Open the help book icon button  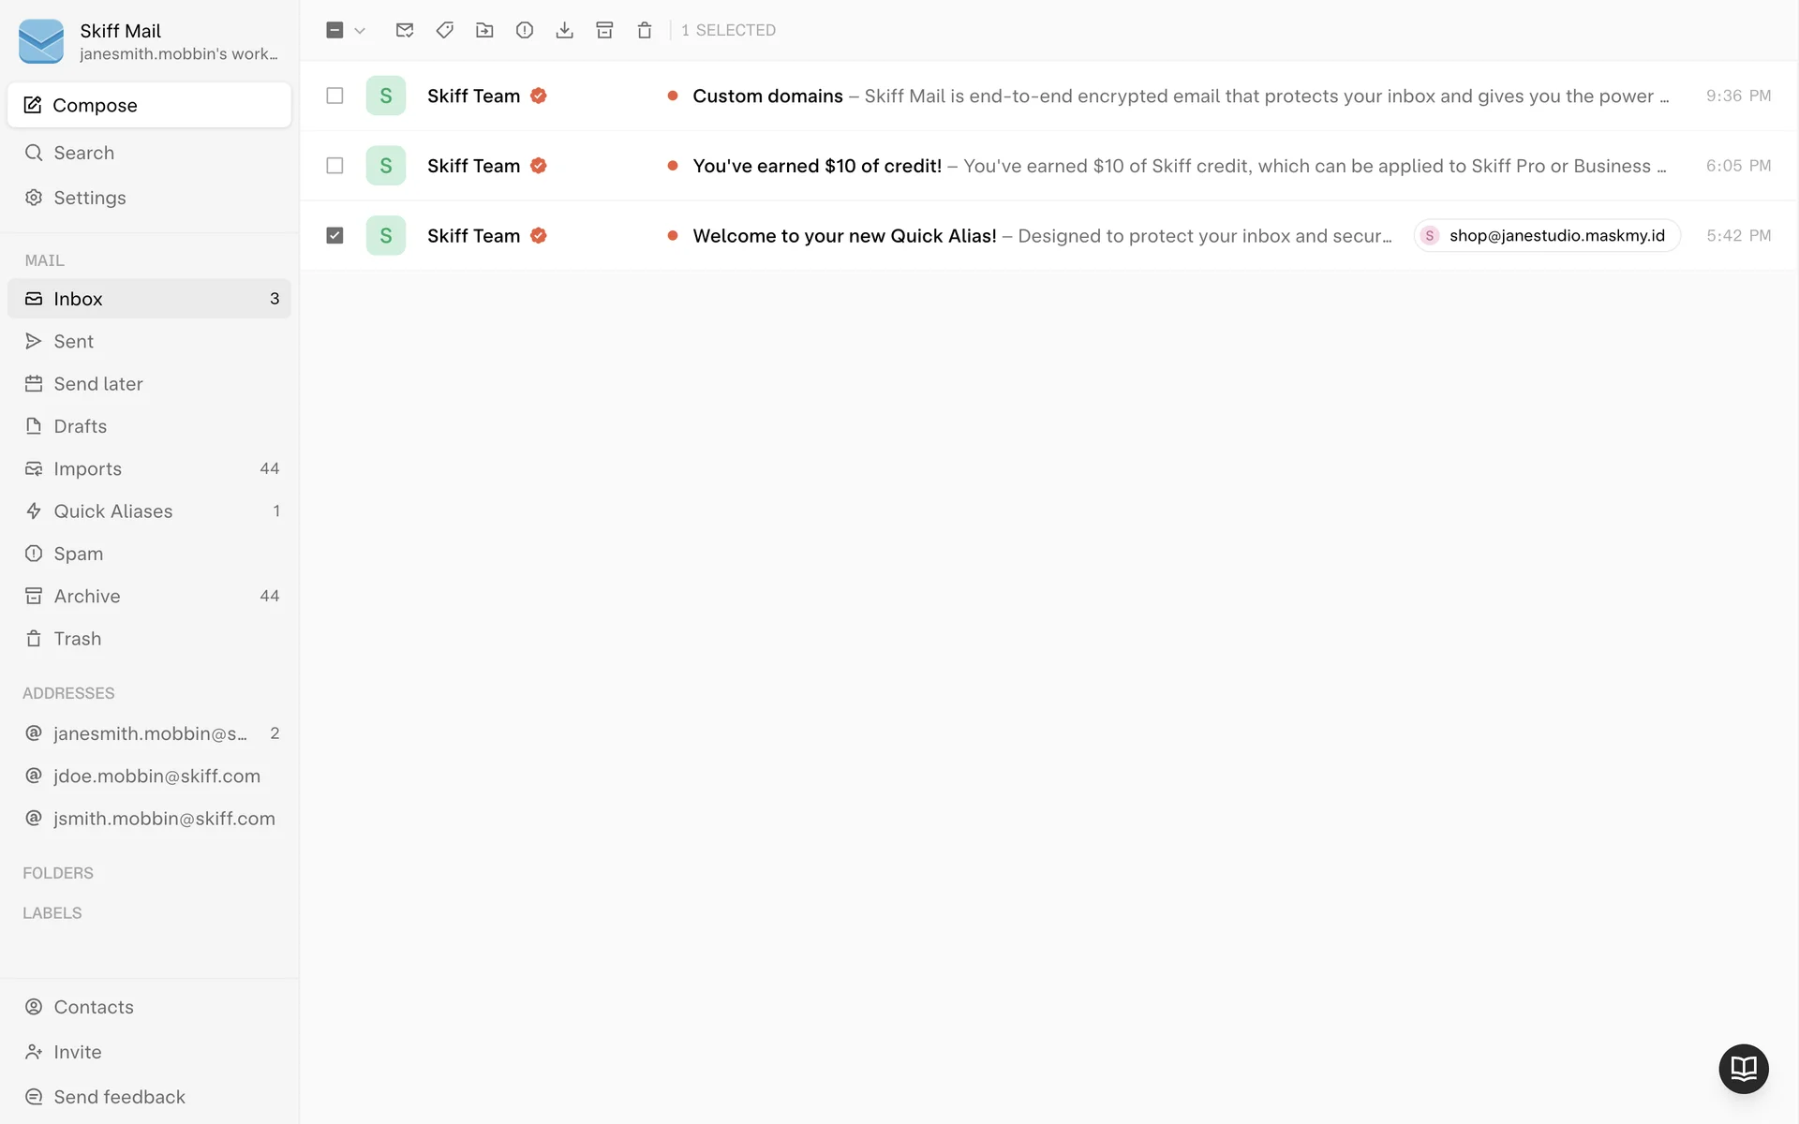coord(1743,1068)
